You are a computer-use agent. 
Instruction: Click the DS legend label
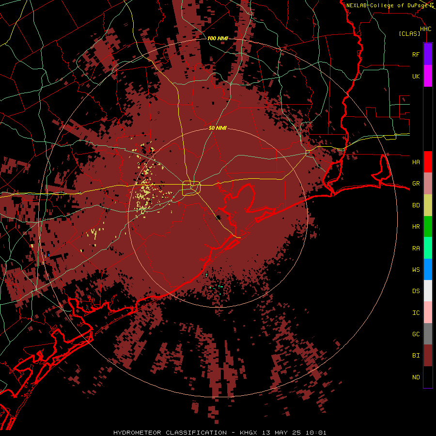(x=416, y=291)
